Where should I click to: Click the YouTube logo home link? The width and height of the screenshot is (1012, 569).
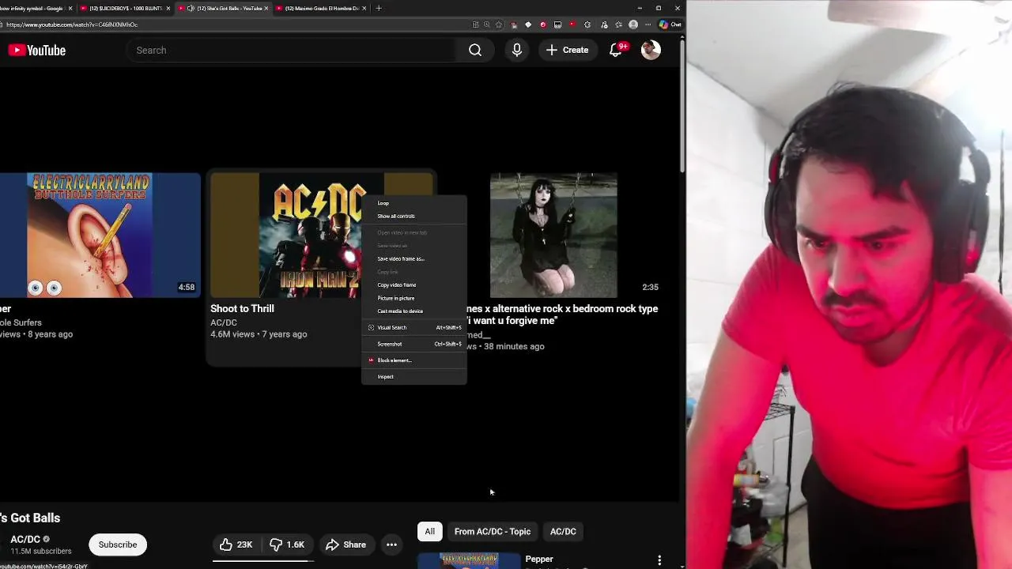pos(36,51)
